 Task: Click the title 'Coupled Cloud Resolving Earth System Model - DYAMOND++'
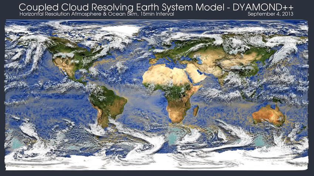(x=156, y=7)
